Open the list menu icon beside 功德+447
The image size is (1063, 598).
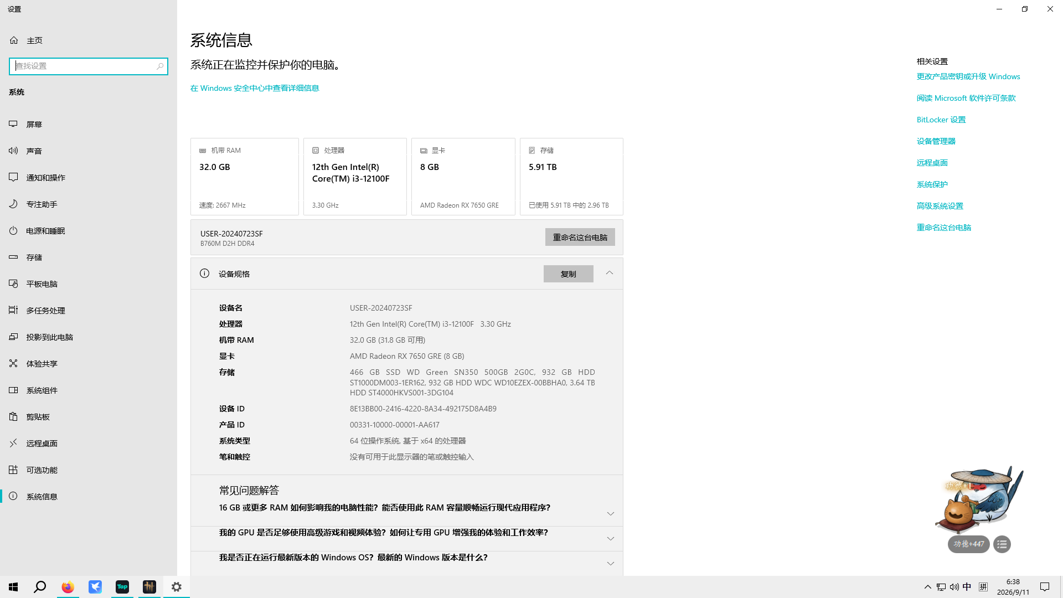[1002, 544]
